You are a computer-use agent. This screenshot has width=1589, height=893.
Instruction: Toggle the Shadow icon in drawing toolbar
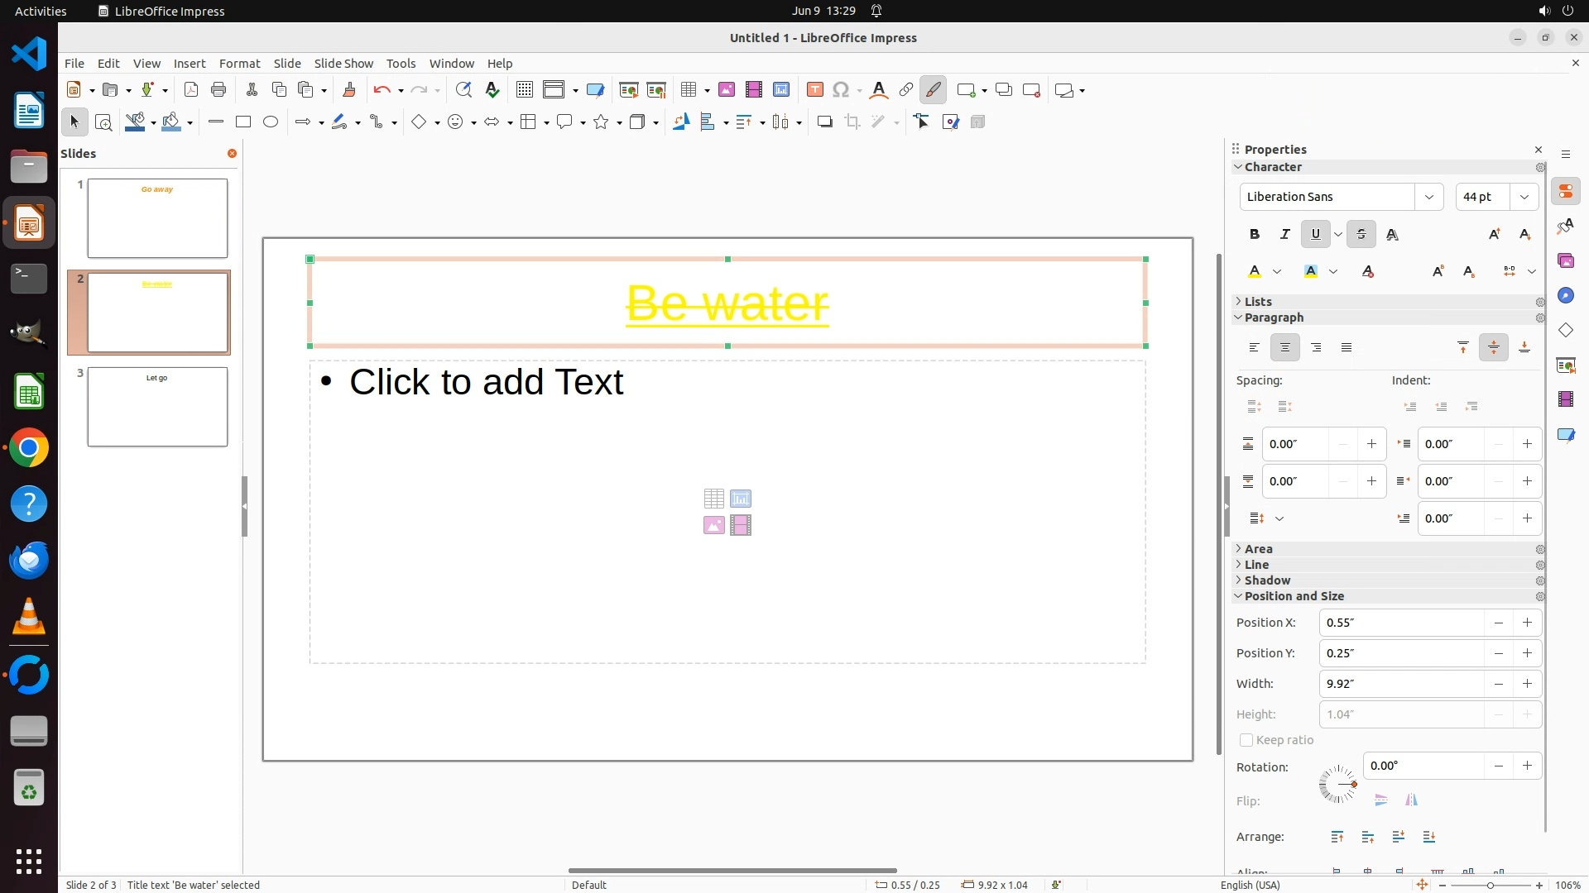click(824, 122)
